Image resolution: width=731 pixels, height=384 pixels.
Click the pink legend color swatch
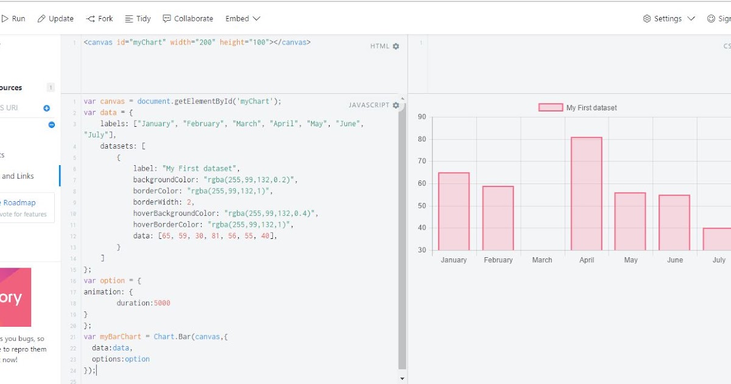pos(551,107)
